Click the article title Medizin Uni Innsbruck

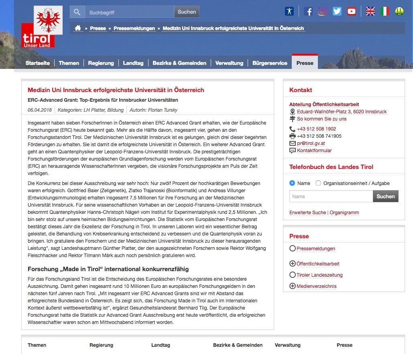pyautogui.click(x=116, y=90)
